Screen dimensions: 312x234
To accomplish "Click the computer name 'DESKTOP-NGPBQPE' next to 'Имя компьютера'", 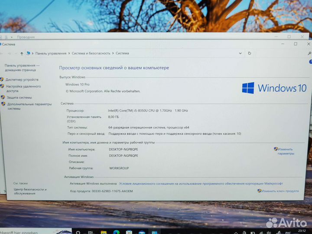I will click(x=123, y=149).
